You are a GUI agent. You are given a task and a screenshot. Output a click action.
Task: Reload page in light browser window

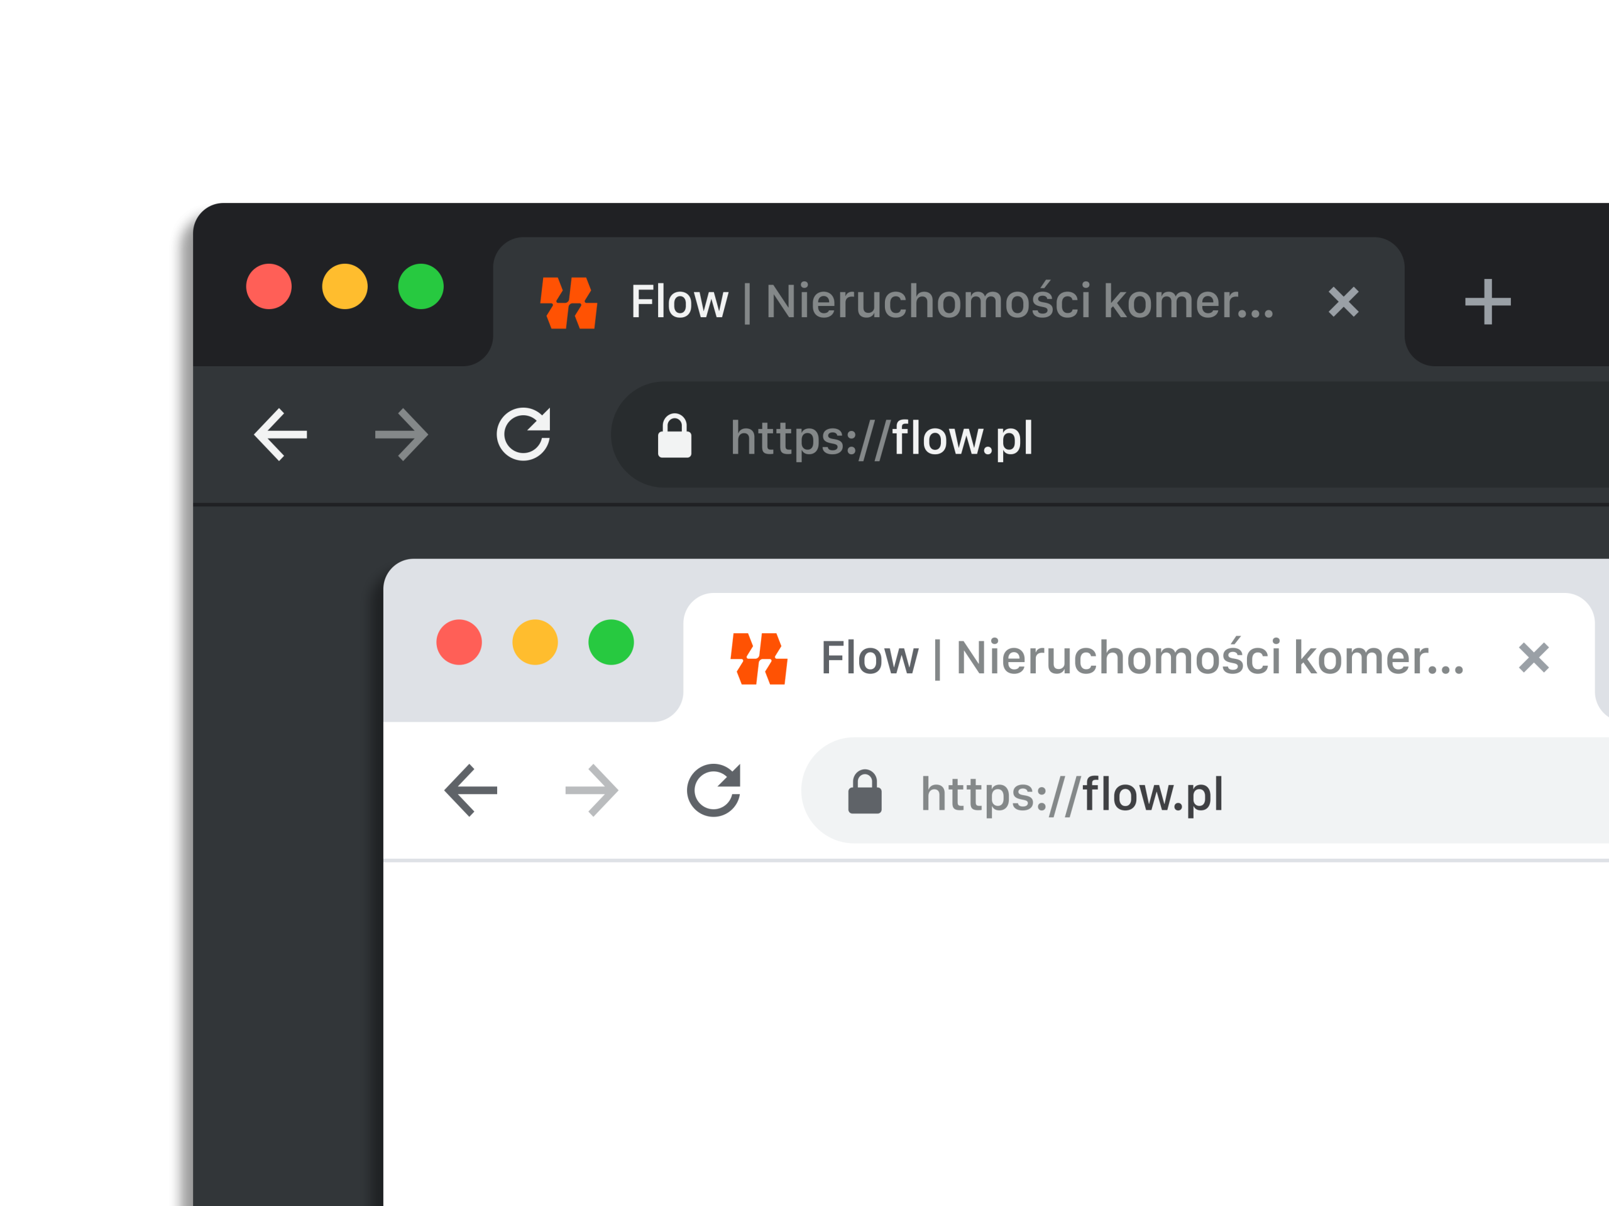713,790
